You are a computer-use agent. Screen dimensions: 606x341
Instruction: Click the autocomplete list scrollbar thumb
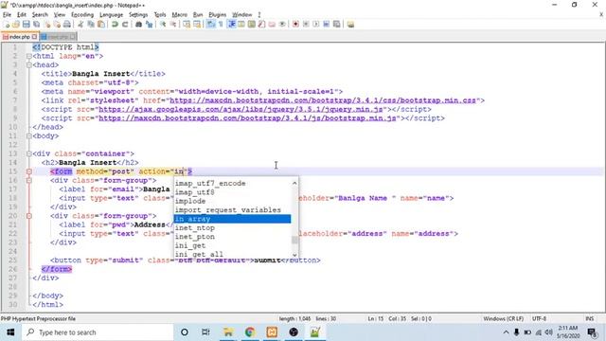click(x=294, y=240)
